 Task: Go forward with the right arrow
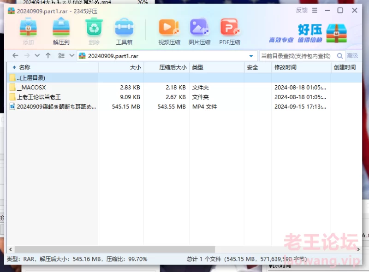(x=27, y=56)
